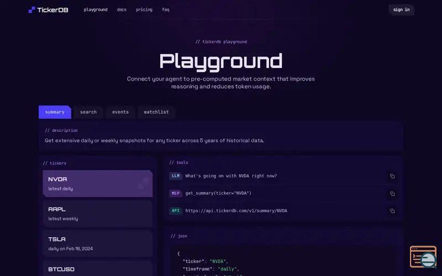Open the watchlist tab
Screen dimensions: 442x276
(156, 112)
